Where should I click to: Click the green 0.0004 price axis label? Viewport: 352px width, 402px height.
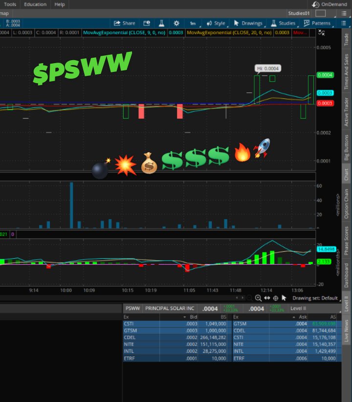[325, 75]
